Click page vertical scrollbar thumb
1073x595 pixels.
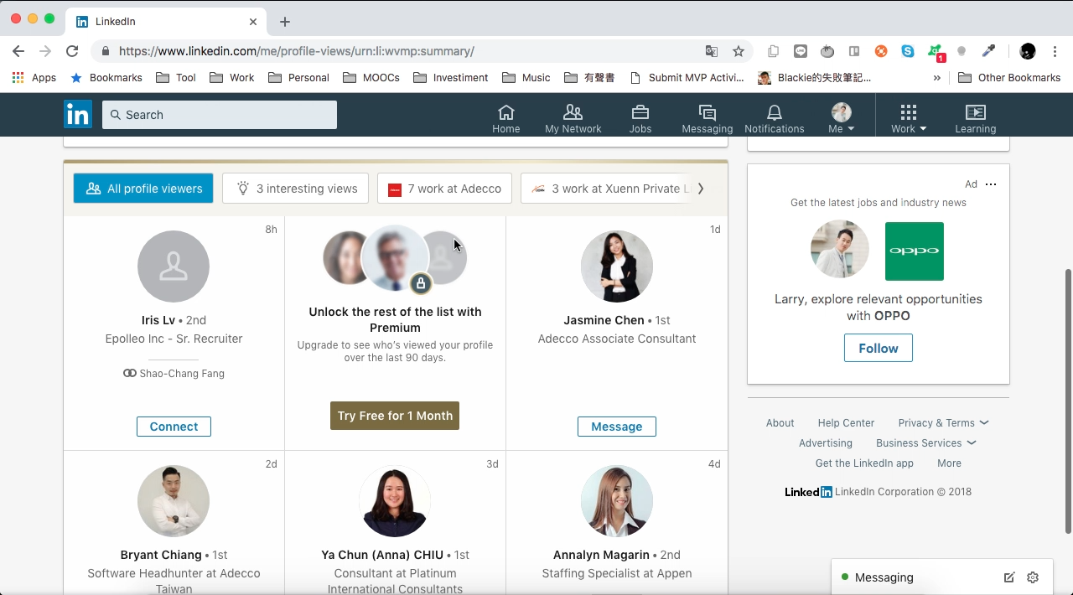[x=1067, y=401]
